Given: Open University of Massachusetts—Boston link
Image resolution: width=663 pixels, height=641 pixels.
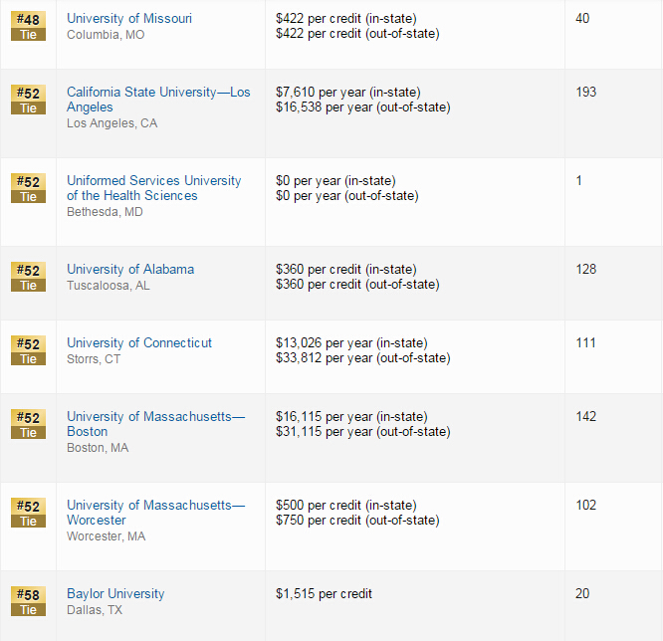Looking at the screenshot, I should coord(155,416).
